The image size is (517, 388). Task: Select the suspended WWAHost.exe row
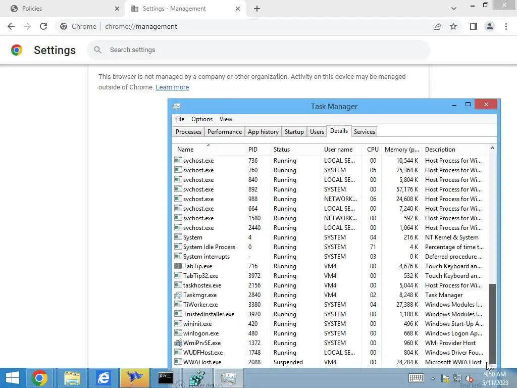coord(330,362)
